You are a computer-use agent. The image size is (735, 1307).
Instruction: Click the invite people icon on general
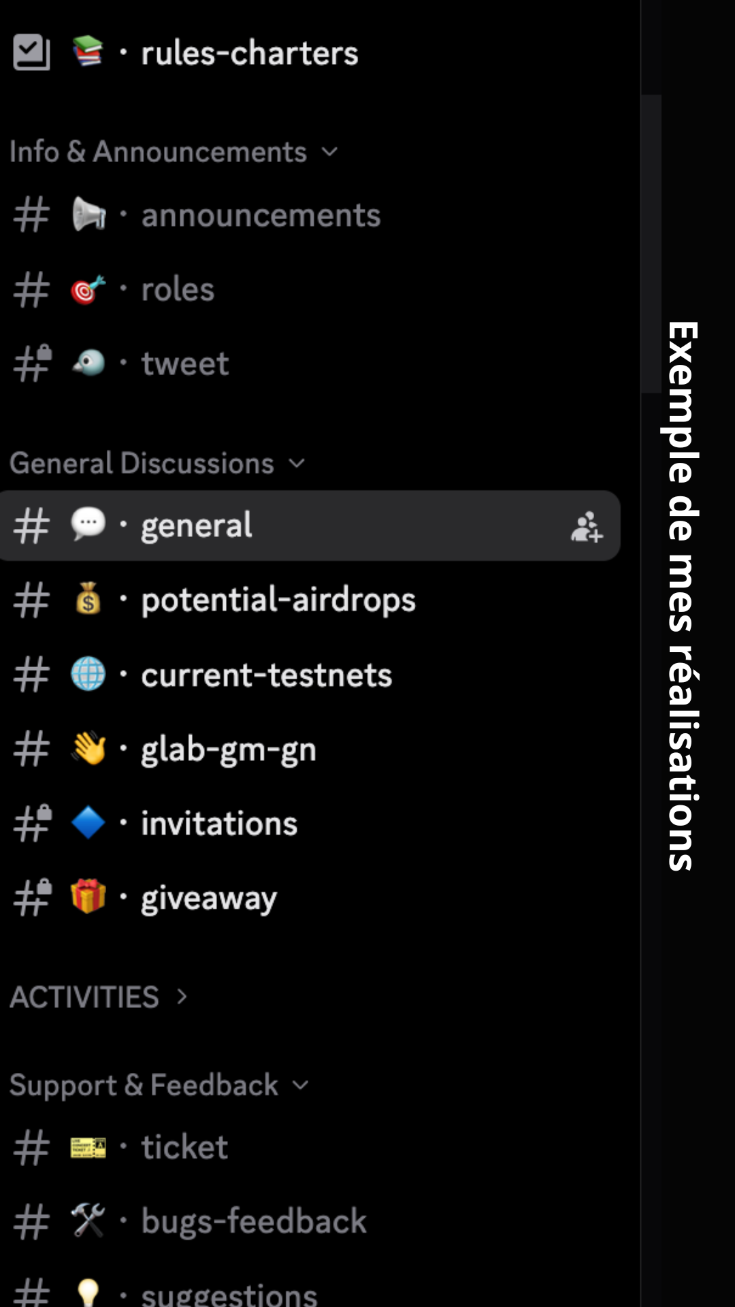[x=587, y=527]
